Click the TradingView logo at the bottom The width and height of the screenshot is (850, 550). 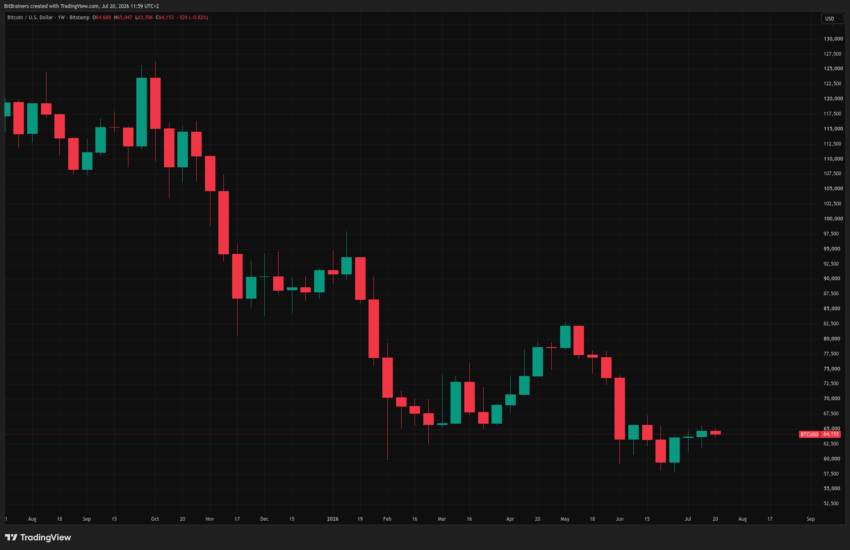38,537
